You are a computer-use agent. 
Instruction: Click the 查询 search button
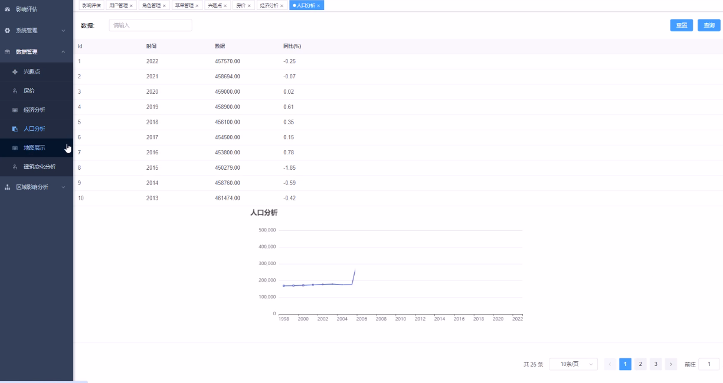tap(709, 25)
